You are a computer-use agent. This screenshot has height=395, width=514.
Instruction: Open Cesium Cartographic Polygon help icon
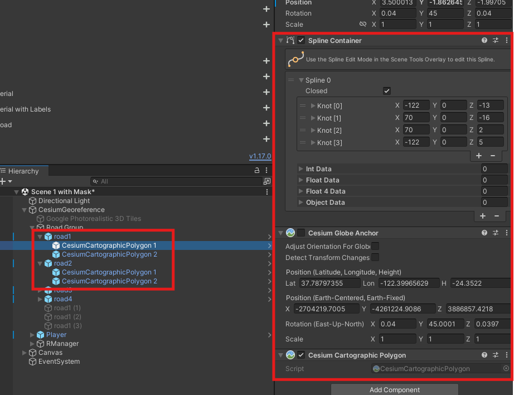[484, 355]
